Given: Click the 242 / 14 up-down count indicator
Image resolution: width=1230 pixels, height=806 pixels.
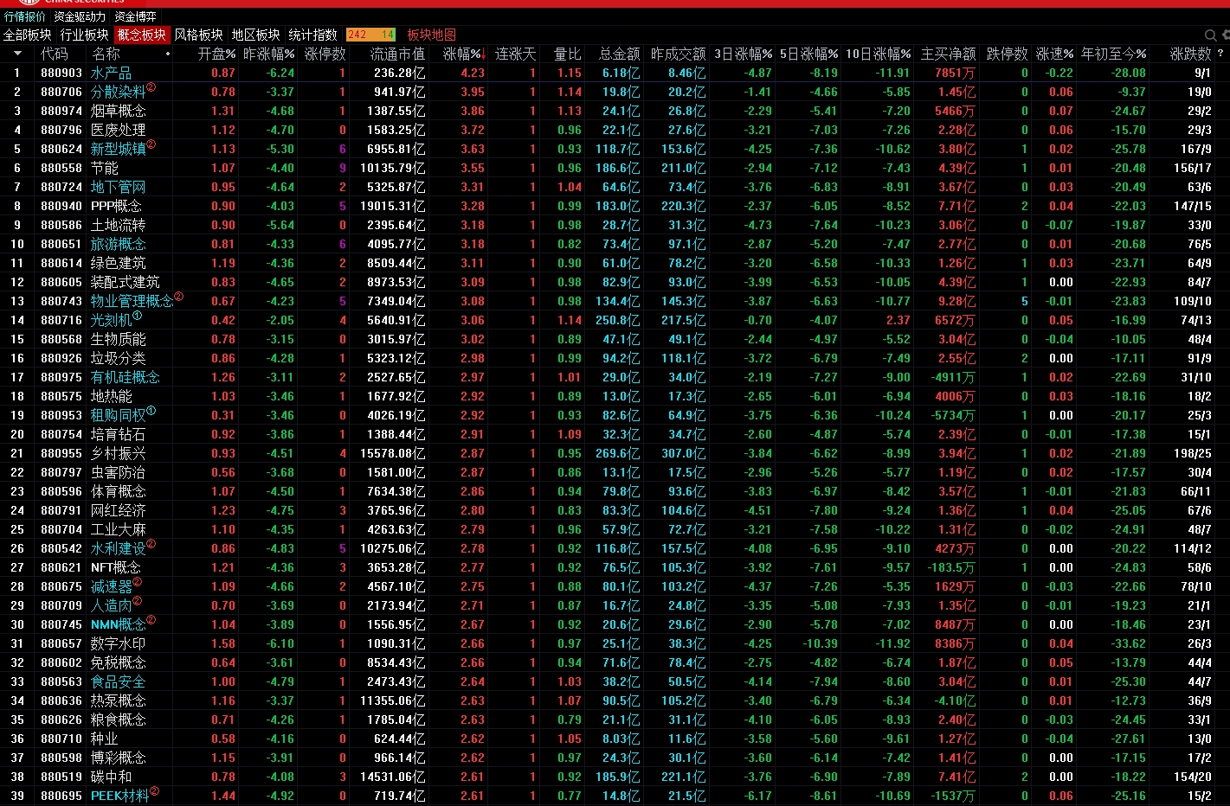Looking at the screenshot, I should [x=370, y=35].
